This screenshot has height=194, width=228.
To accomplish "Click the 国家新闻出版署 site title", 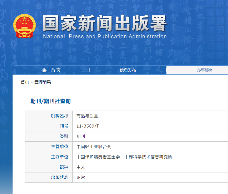I will pos(105,24).
